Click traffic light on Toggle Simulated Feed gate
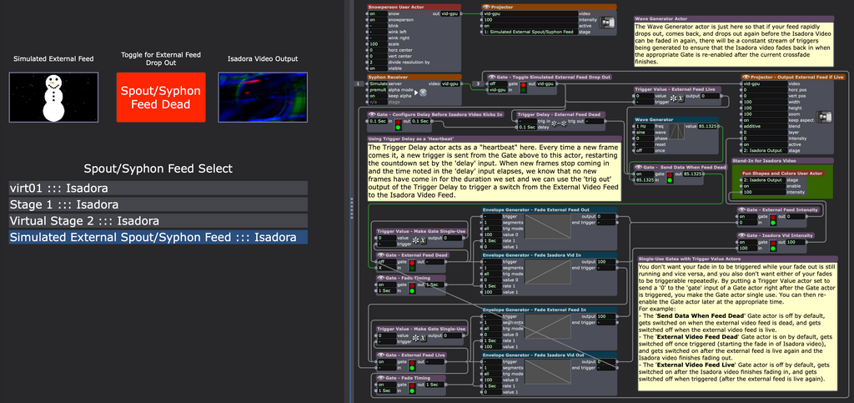Image resolution: width=854 pixels, height=403 pixels. coord(524,87)
